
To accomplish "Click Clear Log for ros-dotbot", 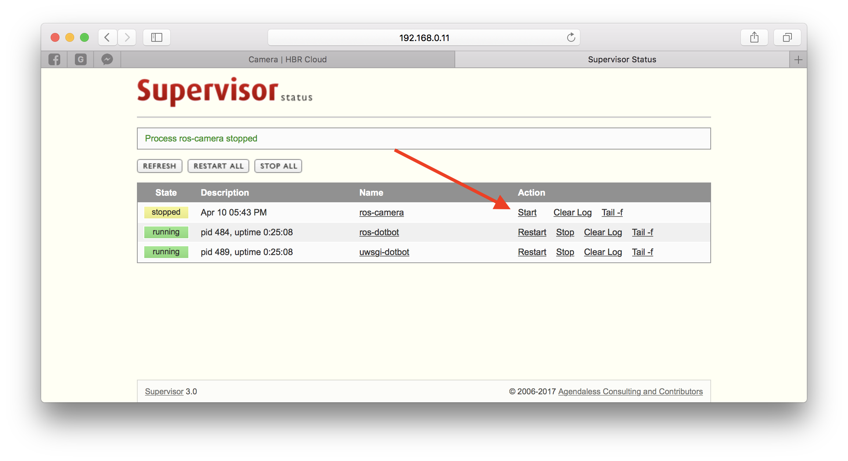I will pos(602,232).
